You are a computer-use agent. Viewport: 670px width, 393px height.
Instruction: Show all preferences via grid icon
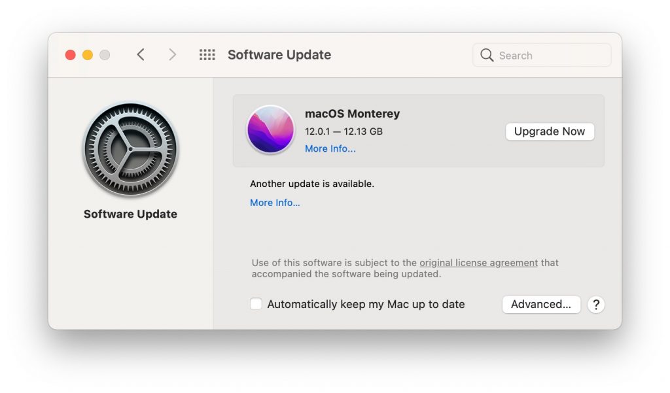click(x=207, y=55)
